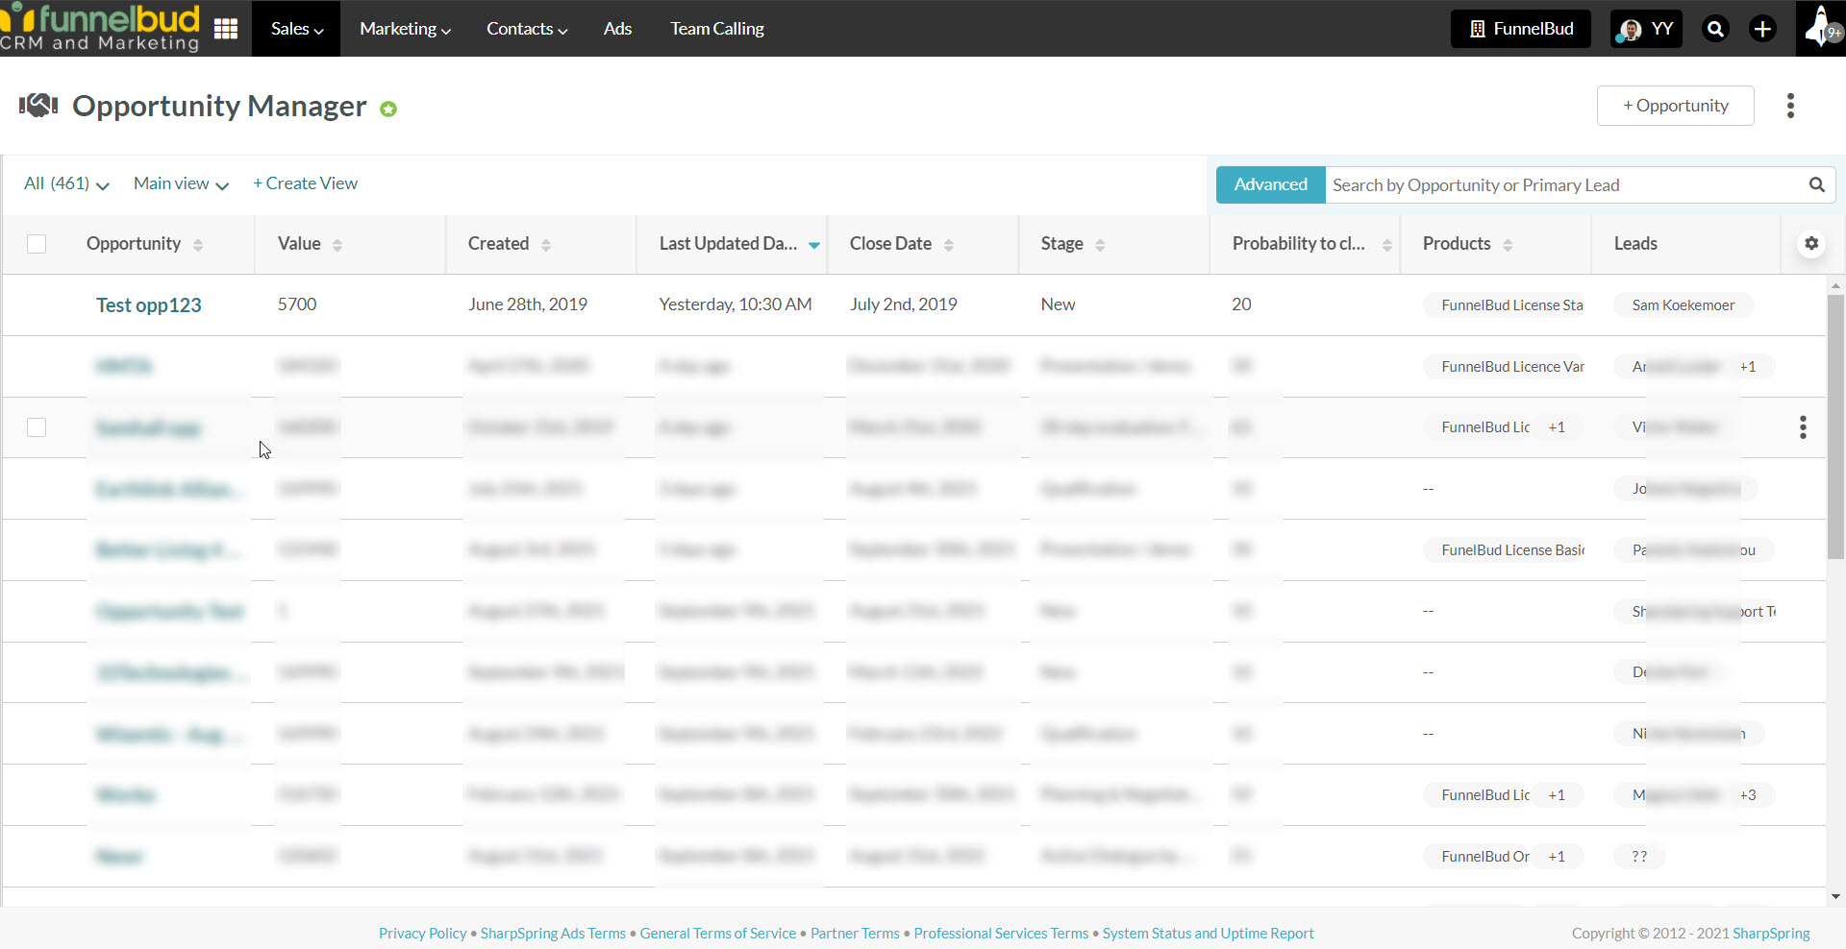Open the Sales menu
The width and height of the screenshot is (1846, 949).
[x=296, y=29]
